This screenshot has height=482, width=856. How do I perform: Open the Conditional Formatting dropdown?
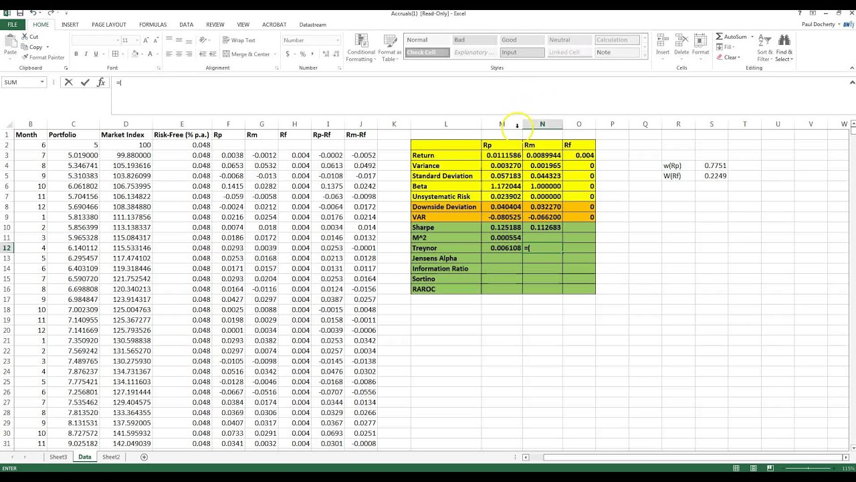[360, 48]
